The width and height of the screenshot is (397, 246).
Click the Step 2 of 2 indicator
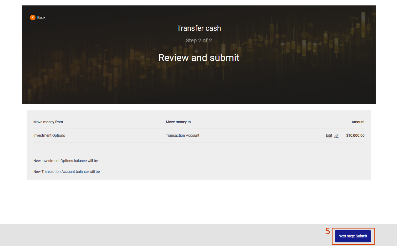(x=199, y=40)
